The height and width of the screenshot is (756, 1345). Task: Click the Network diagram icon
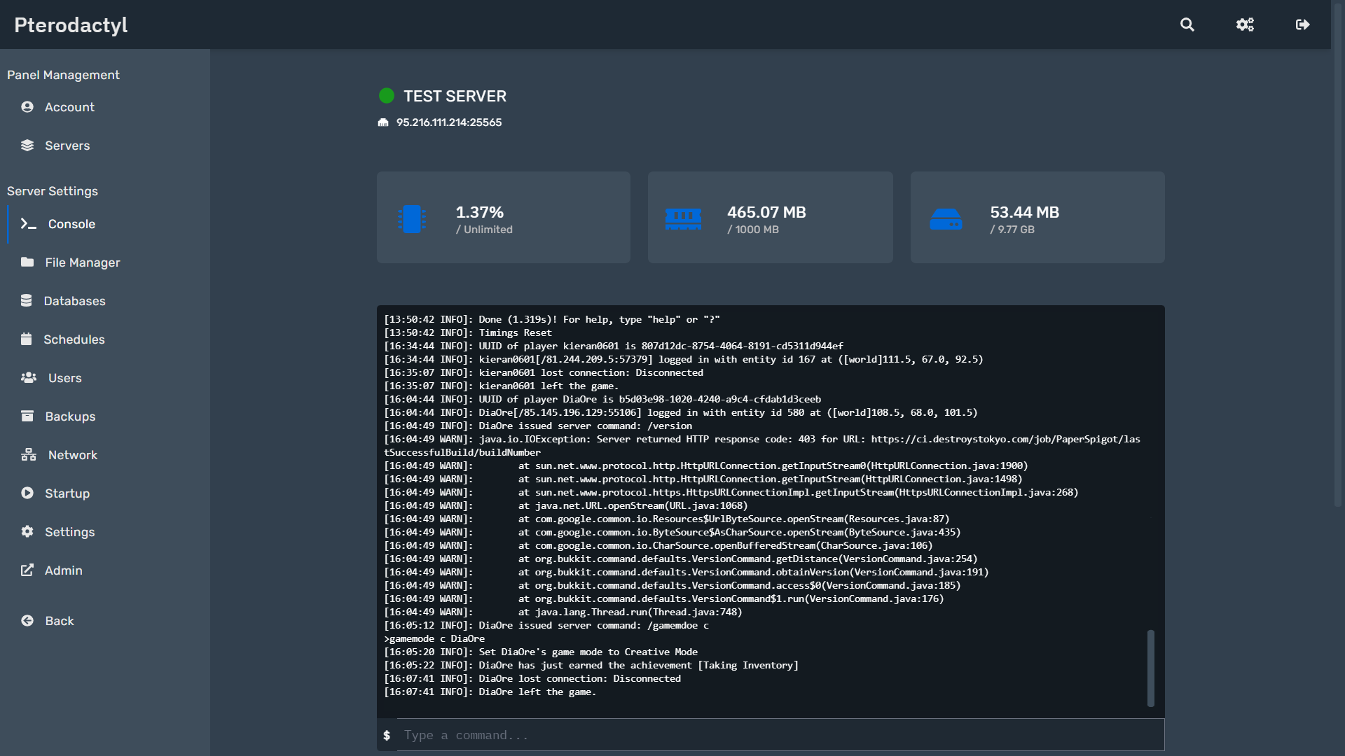(29, 455)
